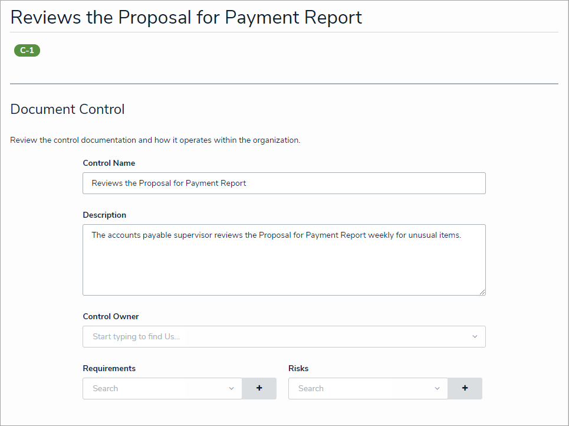Click the plus icon beside Risks search

pos(465,388)
